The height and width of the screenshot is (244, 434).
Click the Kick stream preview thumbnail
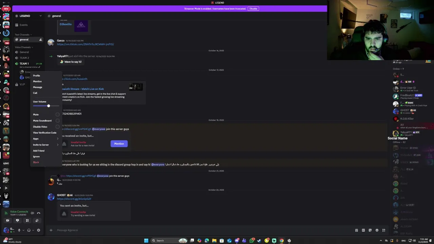pos(136,87)
